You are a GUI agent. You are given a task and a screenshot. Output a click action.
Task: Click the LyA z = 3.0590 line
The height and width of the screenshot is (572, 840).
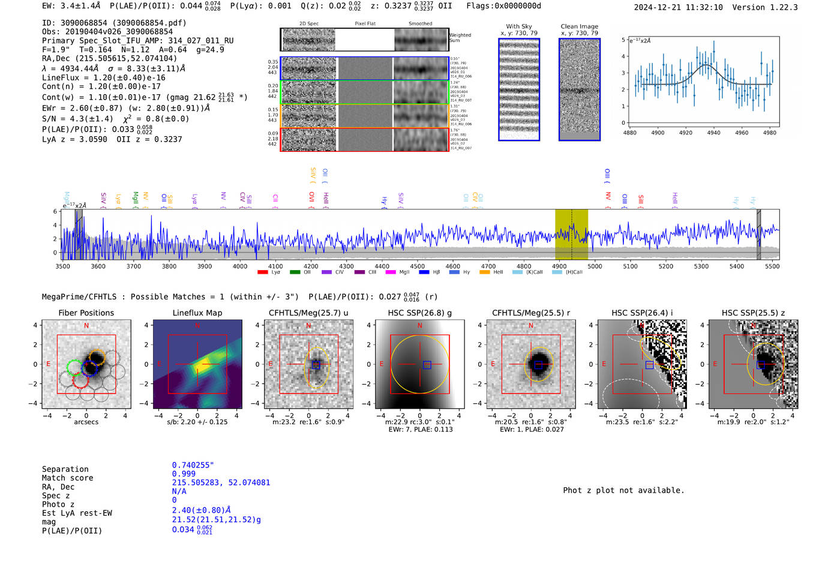74,139
